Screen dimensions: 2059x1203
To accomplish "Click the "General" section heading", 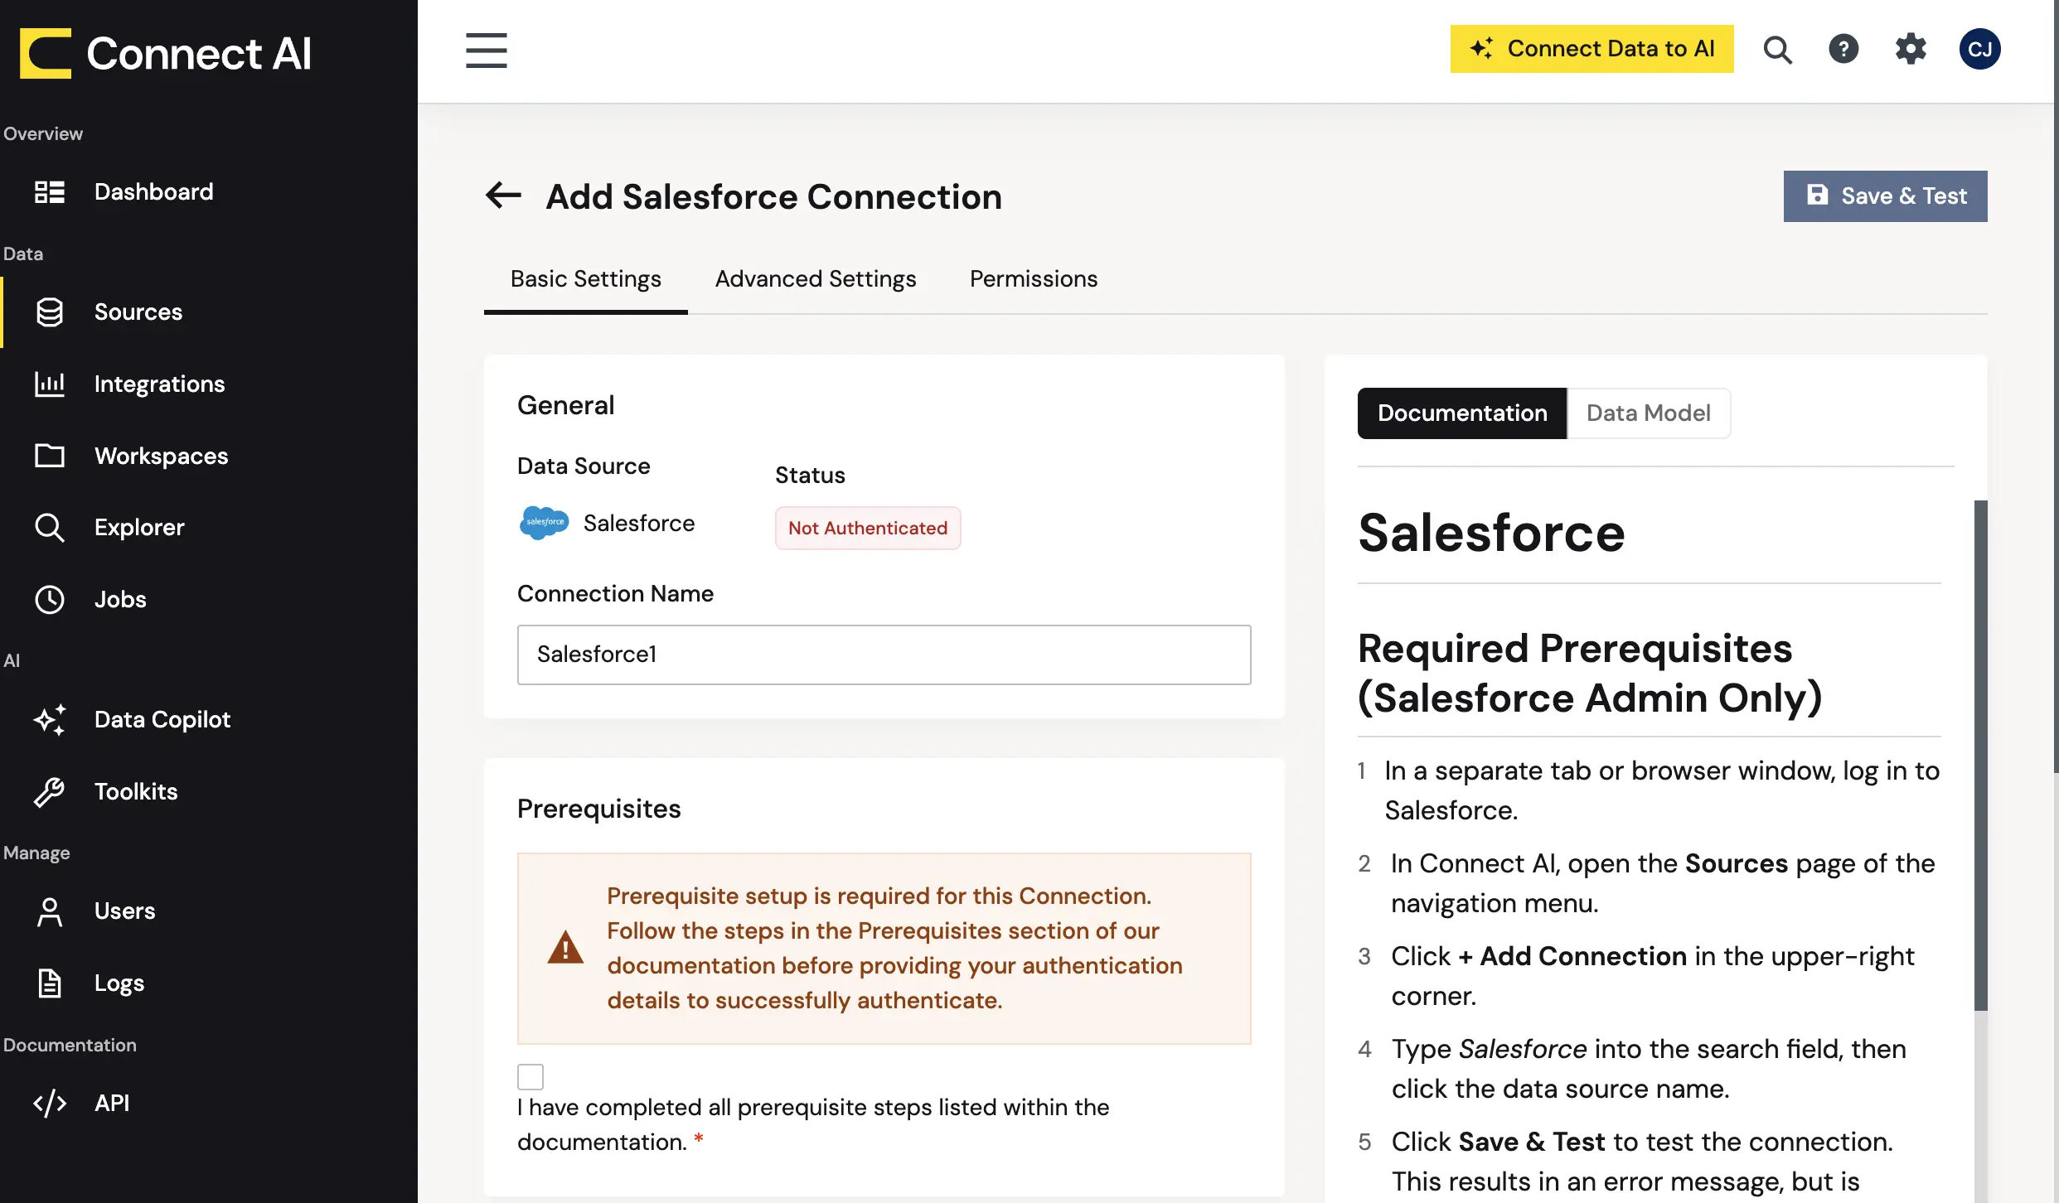I will click(x=565, y=405).
